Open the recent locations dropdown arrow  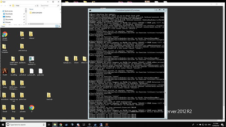click(x=8, y=6)
